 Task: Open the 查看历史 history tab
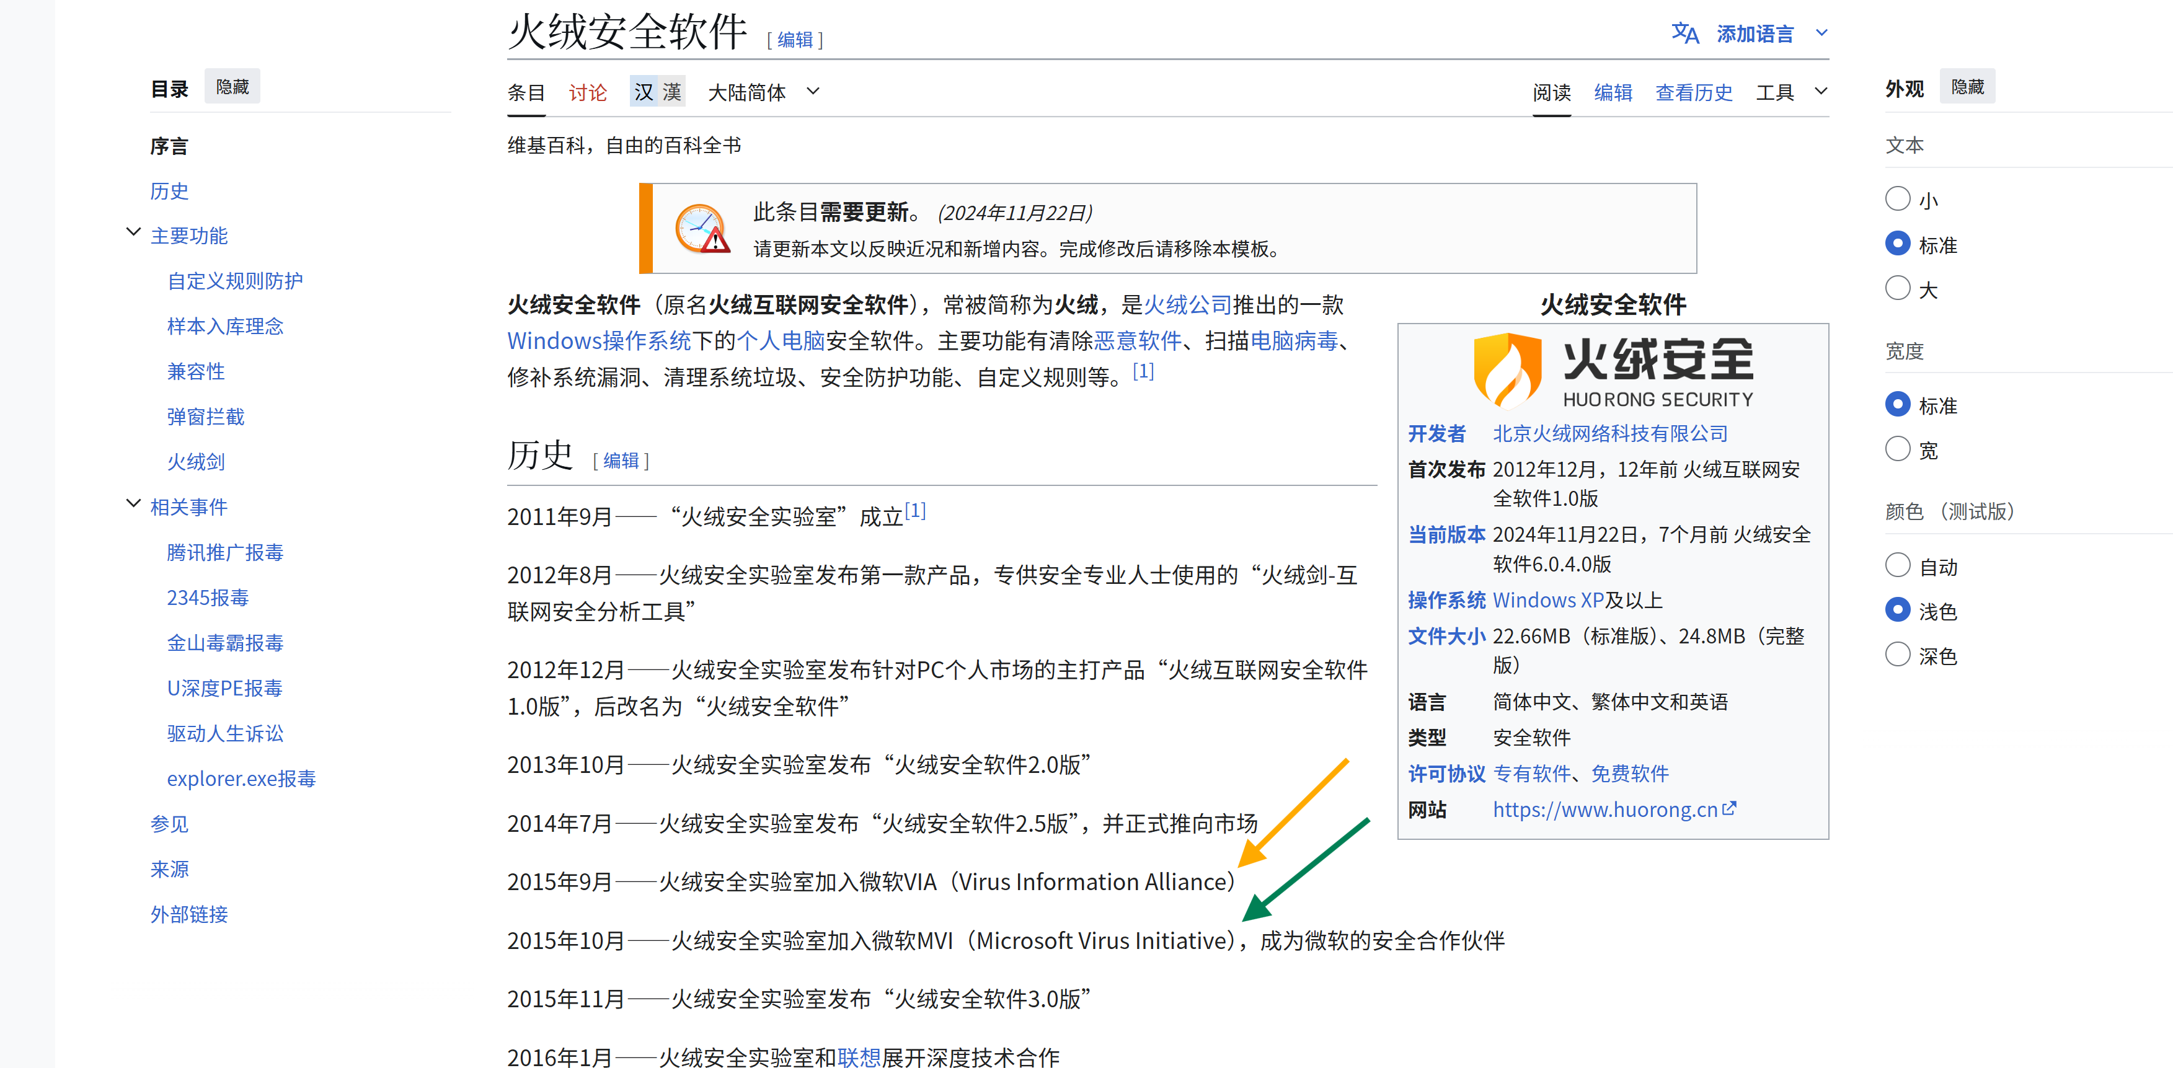click(x=1693, y=92)
